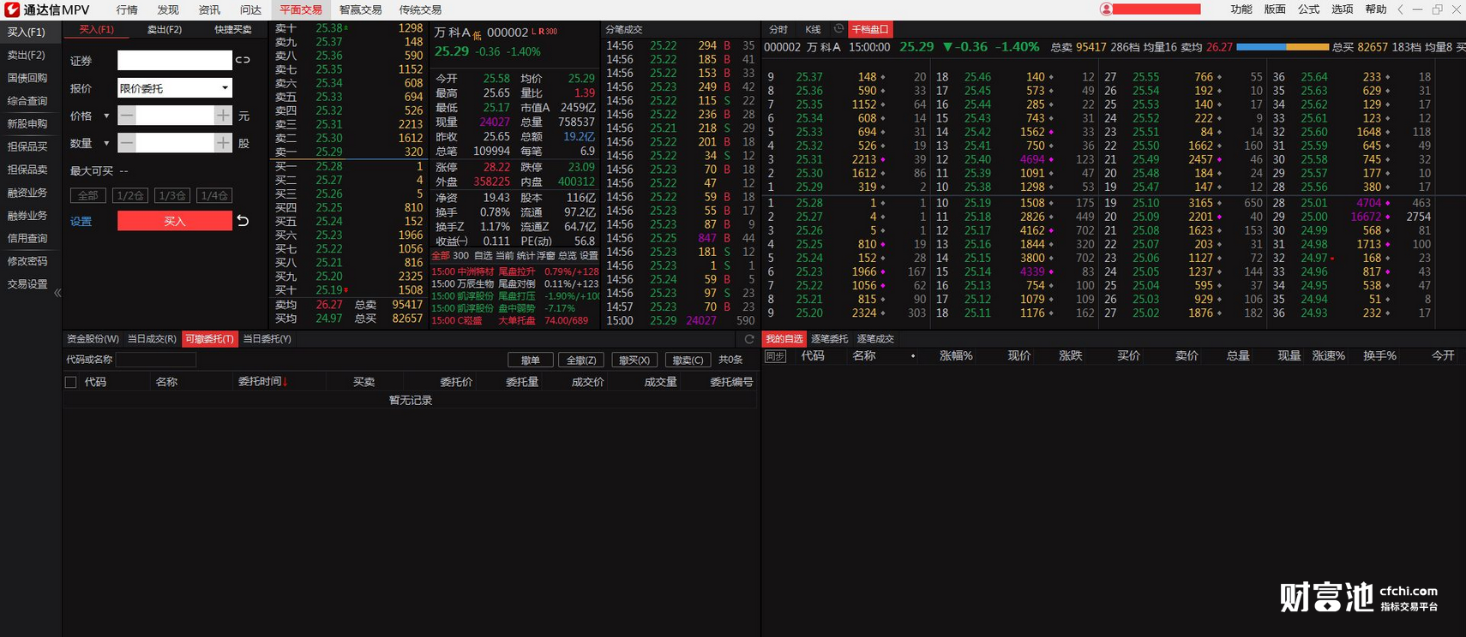
Task: Click the 通达信 logo icon
Action: [12, 9]
